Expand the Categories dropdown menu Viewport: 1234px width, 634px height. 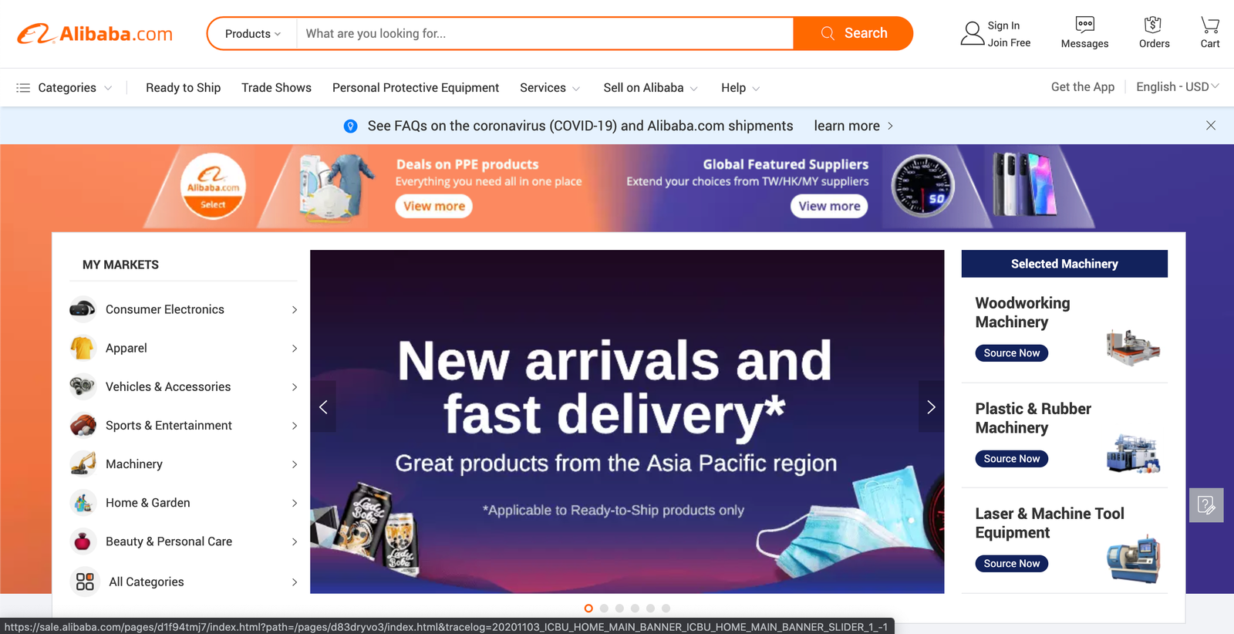tap(65, 88)
